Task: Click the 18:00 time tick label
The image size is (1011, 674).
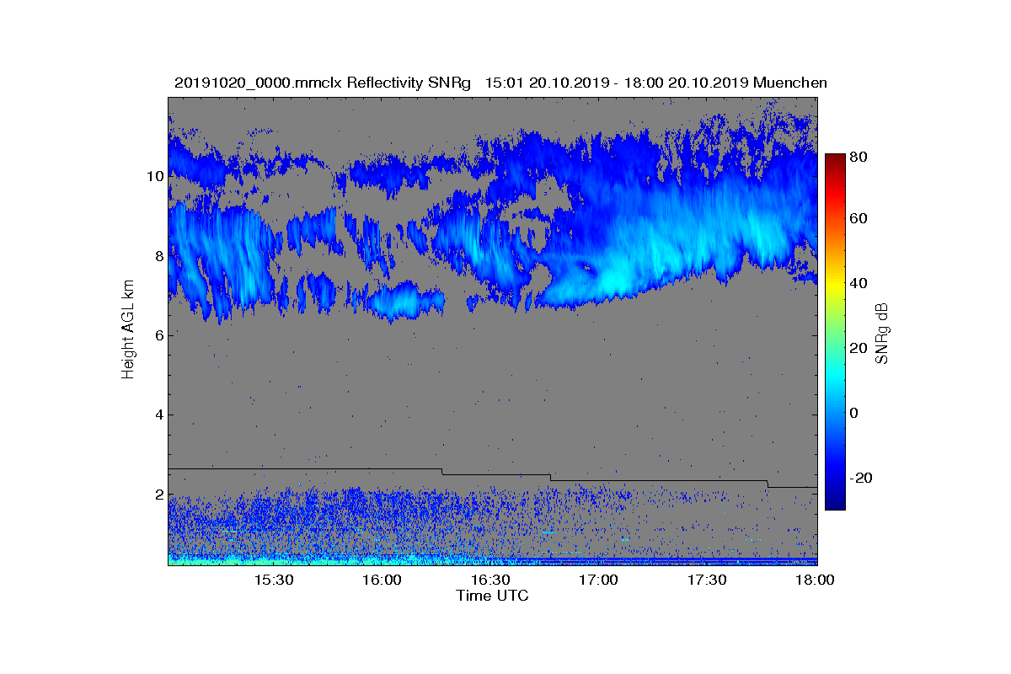Action: point(815,580)
